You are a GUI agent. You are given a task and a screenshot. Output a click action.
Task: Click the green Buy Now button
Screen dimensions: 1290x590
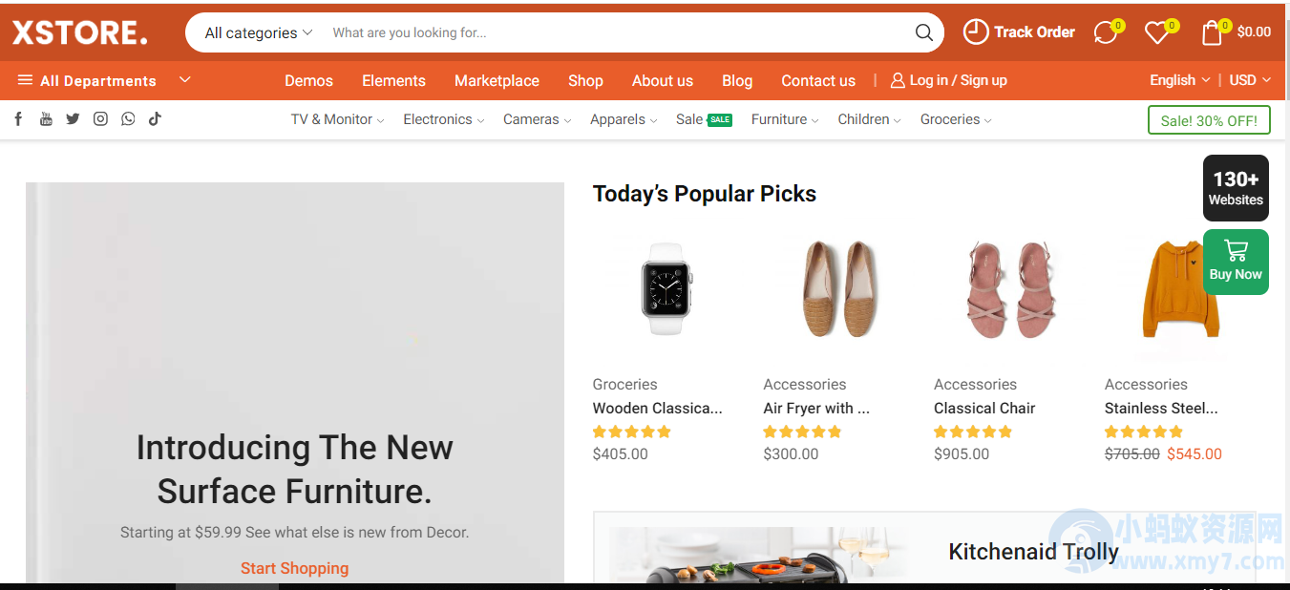(1236, 262)
